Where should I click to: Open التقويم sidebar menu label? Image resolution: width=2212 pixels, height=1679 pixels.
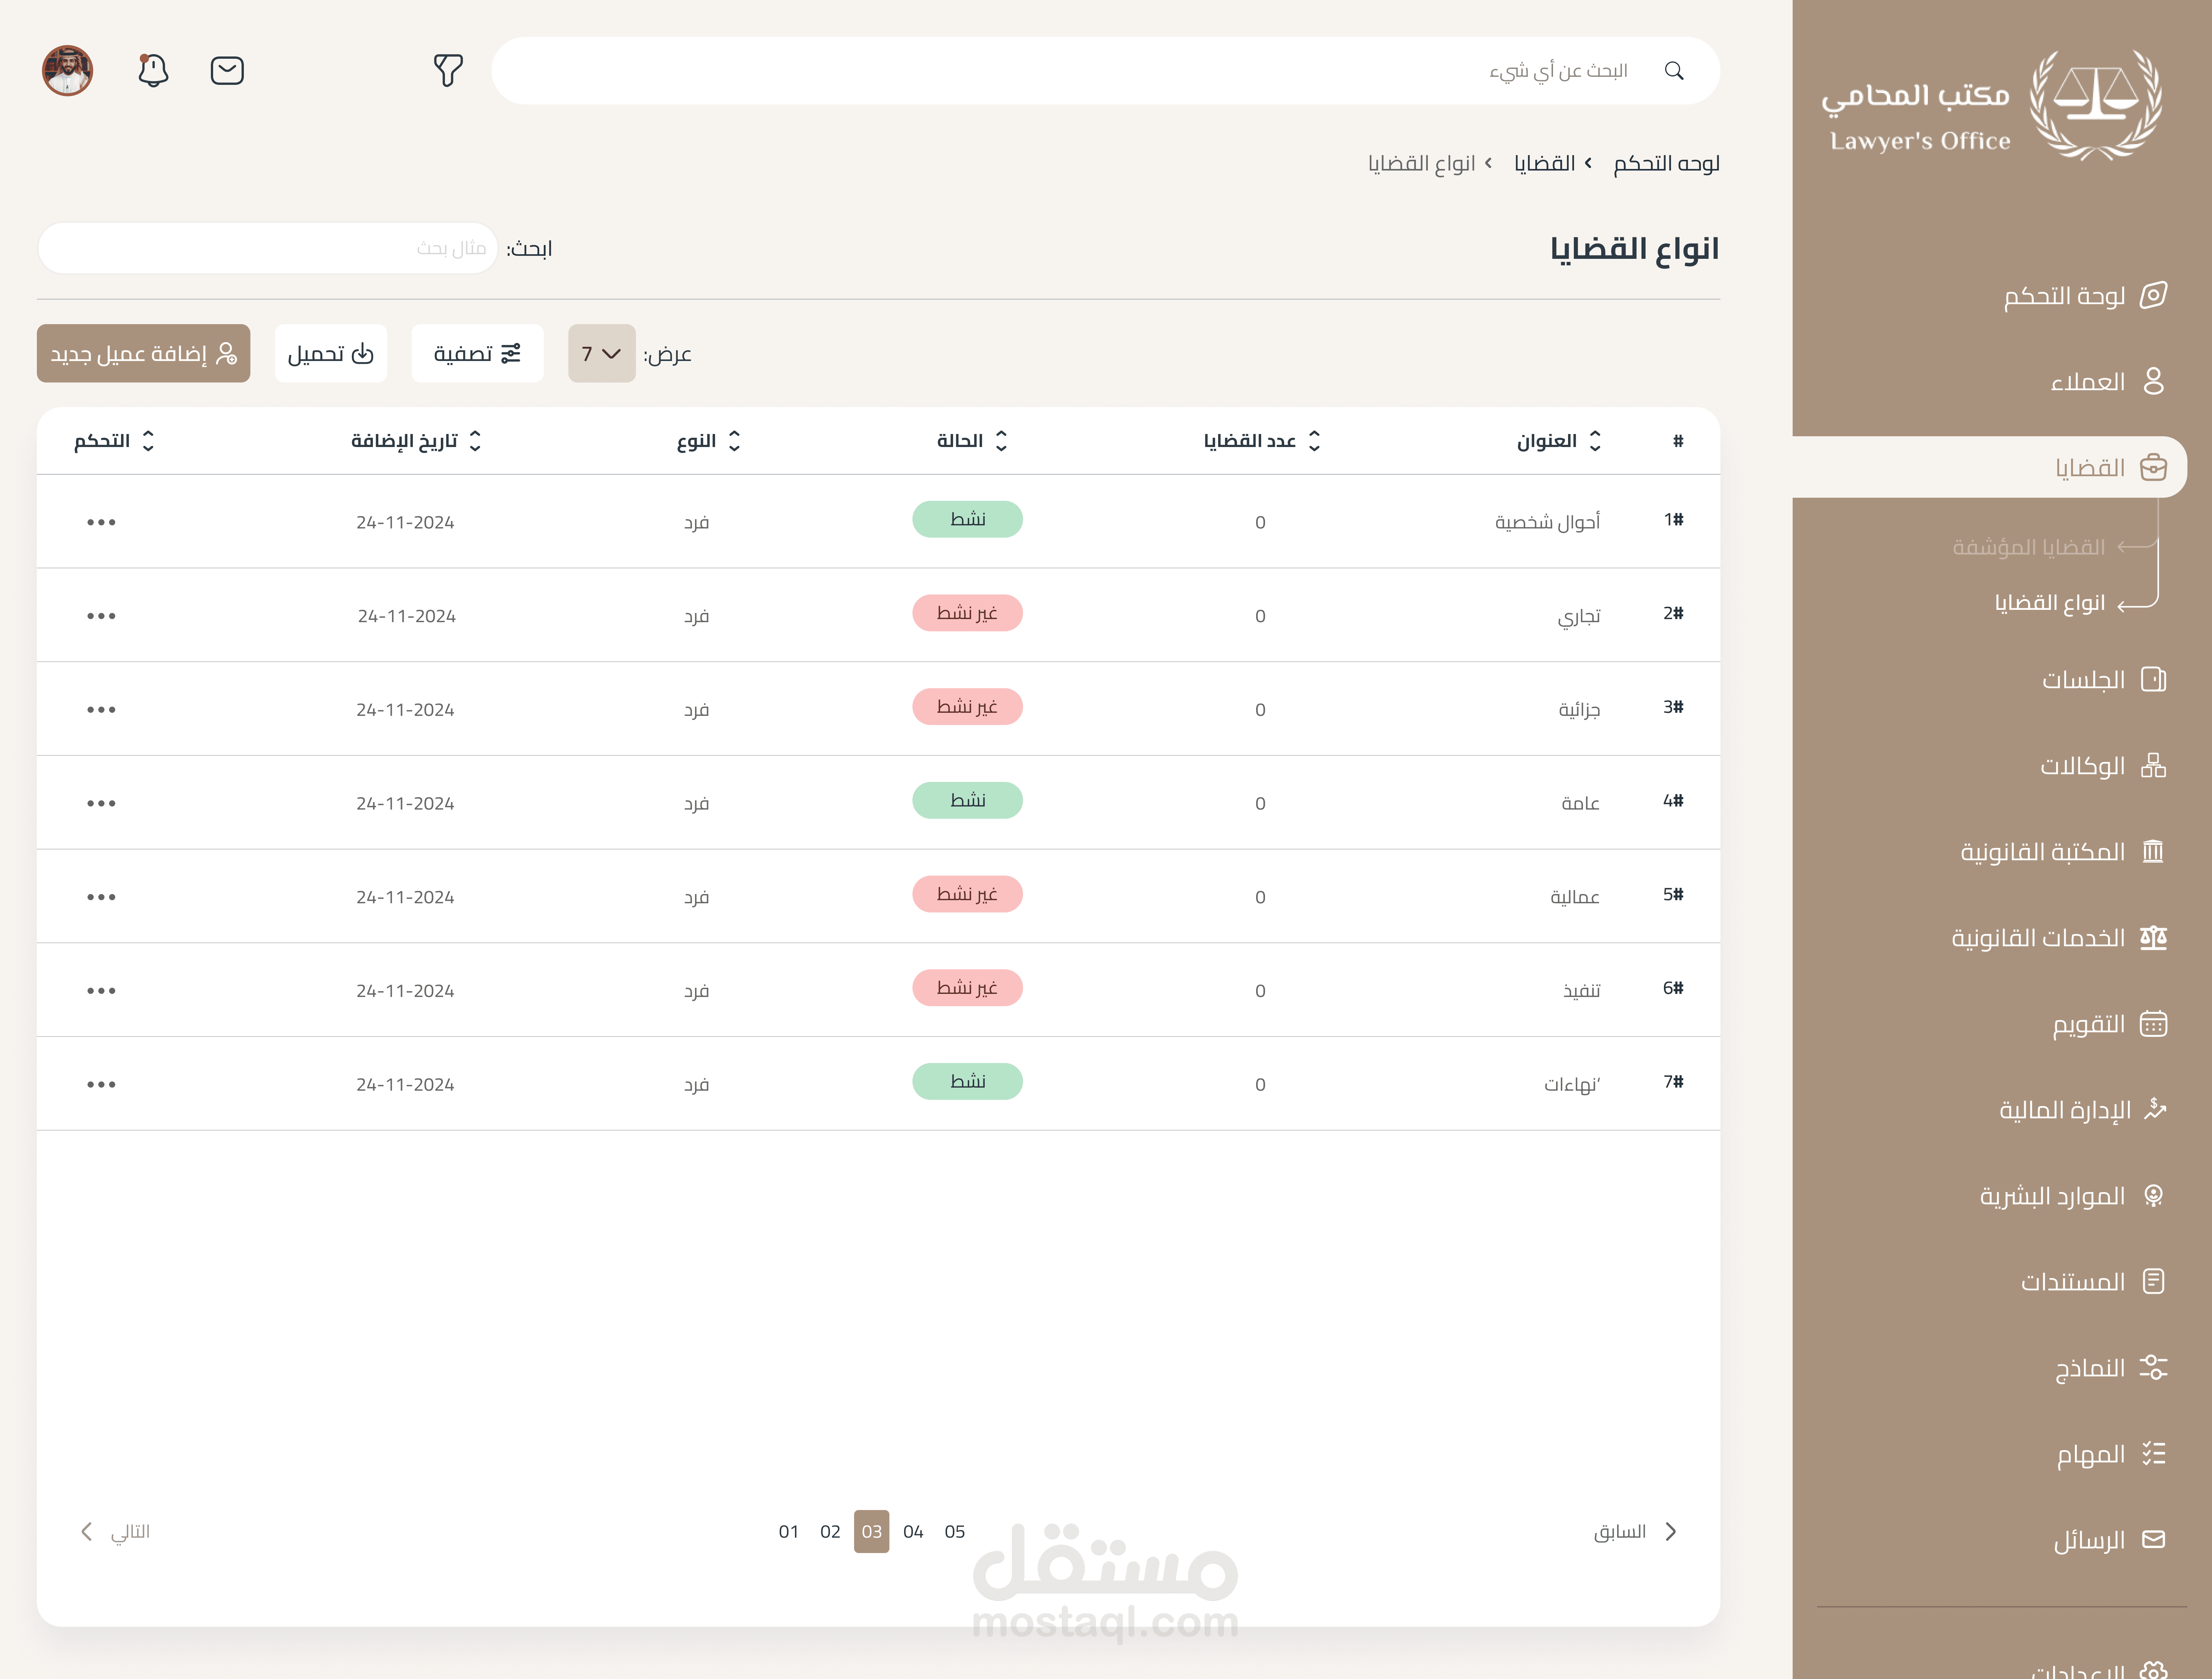coord(2089,1025)
